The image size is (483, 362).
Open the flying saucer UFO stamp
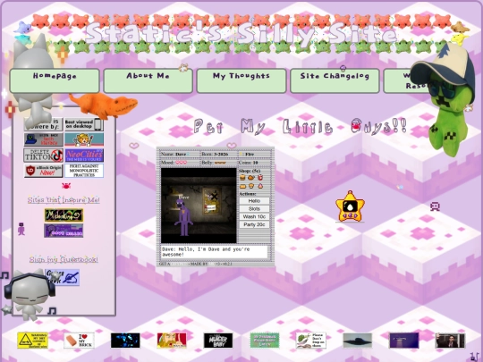[x=358, y=341]
